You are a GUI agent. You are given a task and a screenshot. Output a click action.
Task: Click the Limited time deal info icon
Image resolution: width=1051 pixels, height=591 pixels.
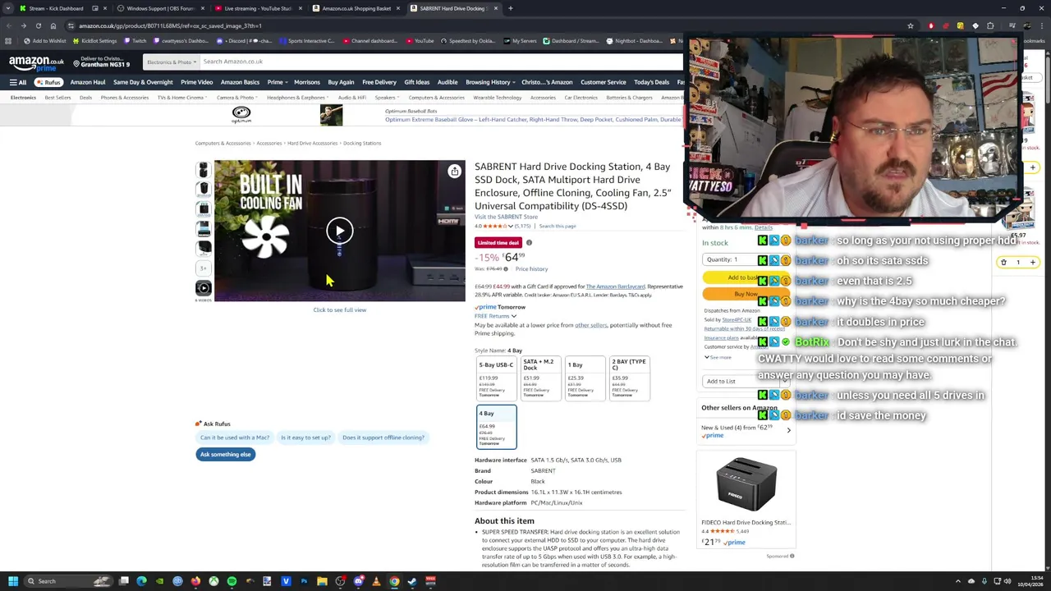pos(529,243)
